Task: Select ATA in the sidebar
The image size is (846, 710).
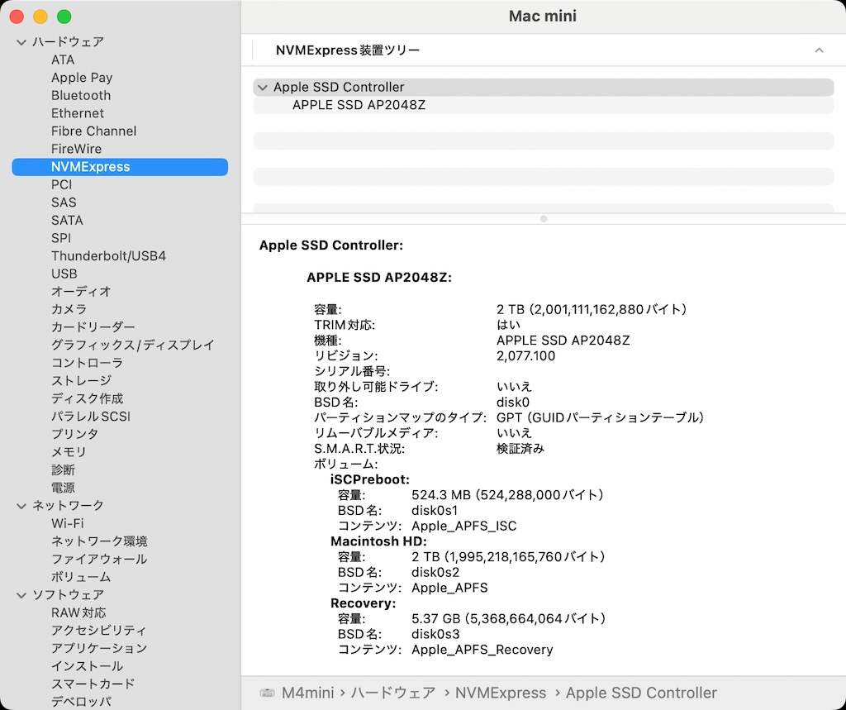Action: 63,60
